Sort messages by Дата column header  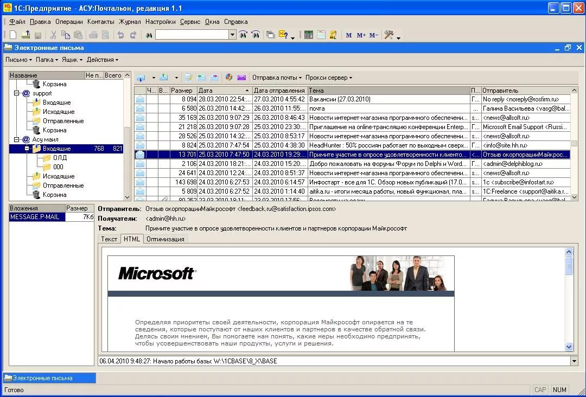225,91
